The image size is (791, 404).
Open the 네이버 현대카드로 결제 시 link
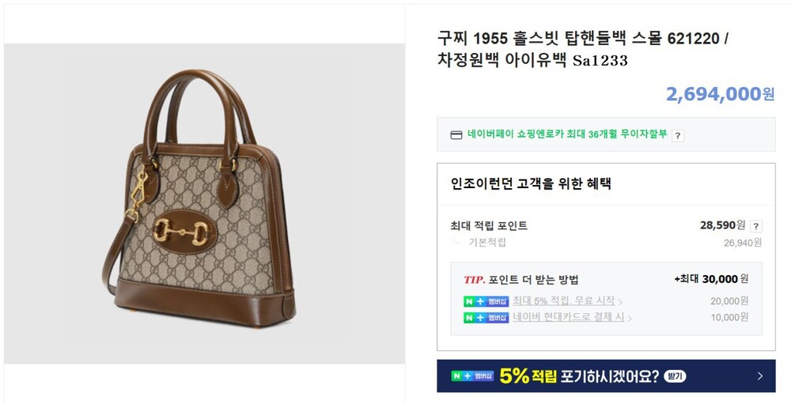[x=568, y=318]
